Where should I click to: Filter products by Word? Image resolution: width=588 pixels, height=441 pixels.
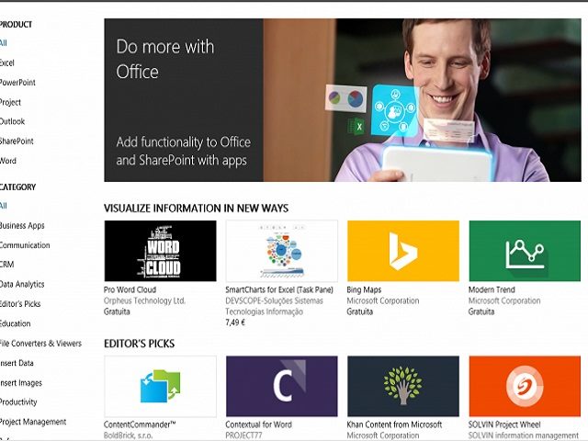8,161
